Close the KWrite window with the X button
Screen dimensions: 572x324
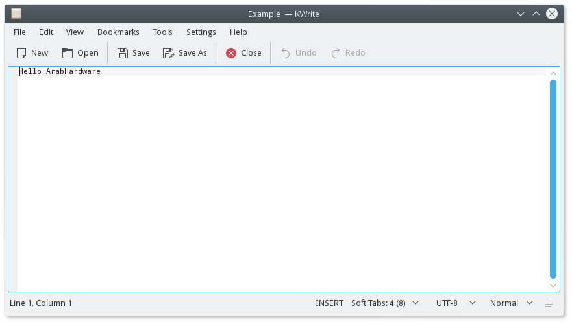pyautogui.click(x=552, y=14)
